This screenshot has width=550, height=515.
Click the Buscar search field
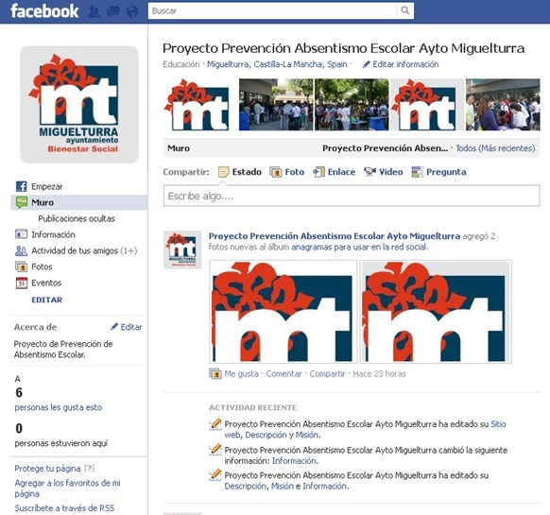[273, 11]
